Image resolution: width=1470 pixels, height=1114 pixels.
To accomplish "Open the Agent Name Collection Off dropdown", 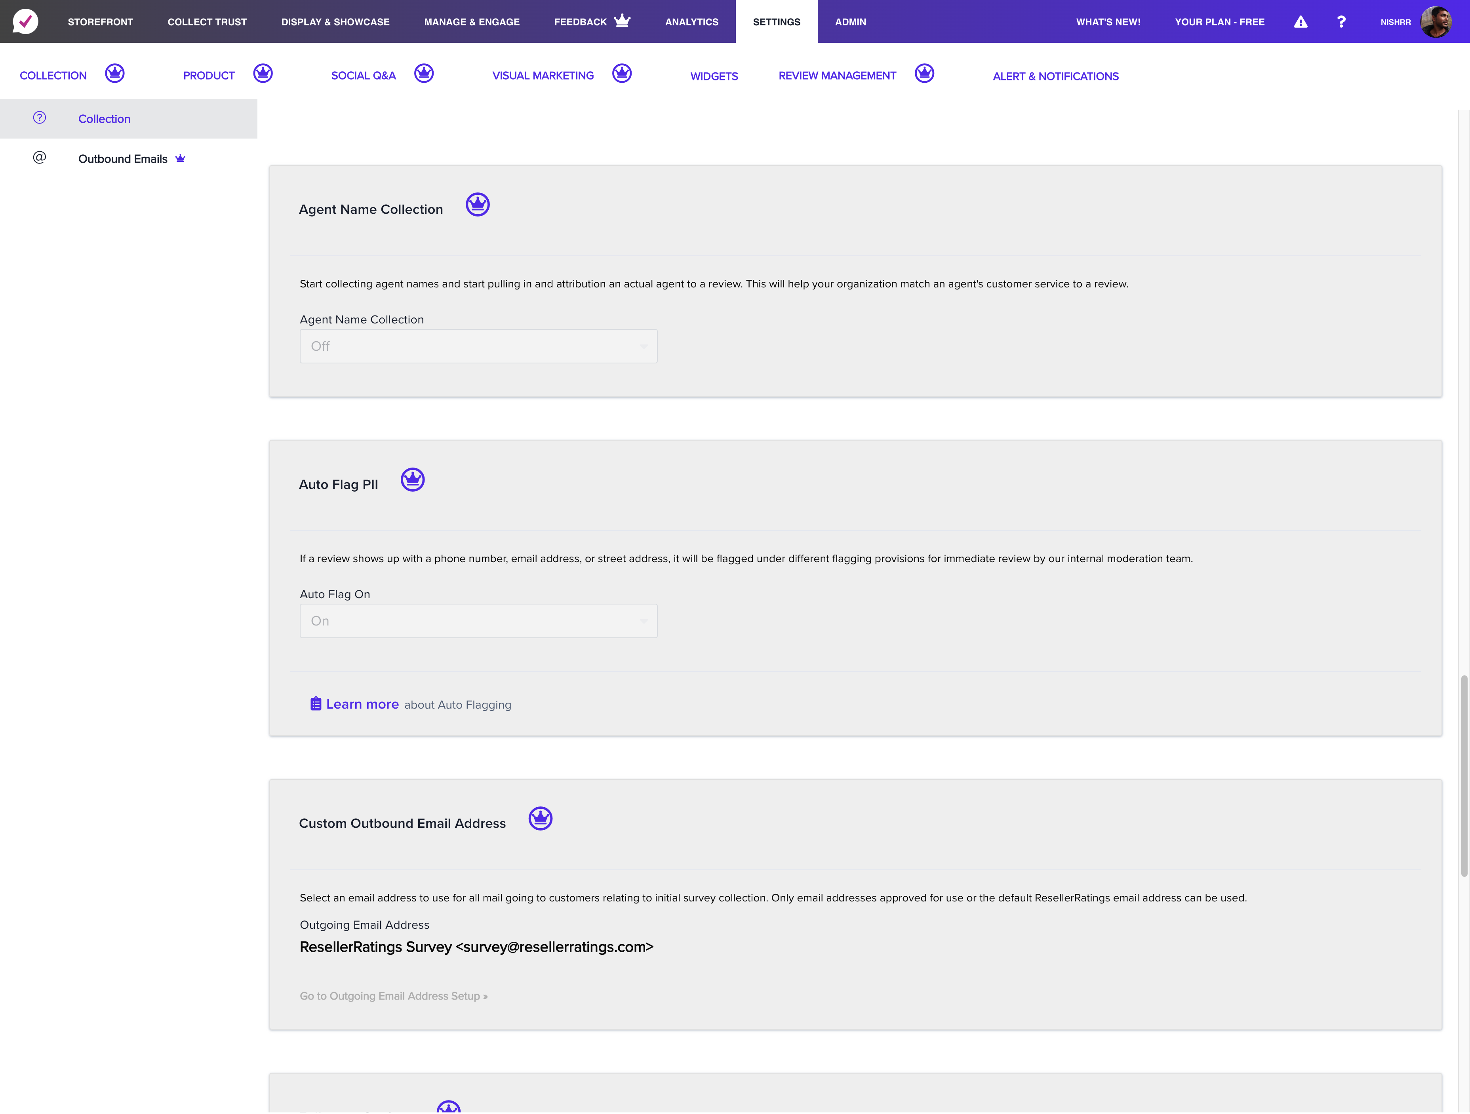I will [478, 347].
